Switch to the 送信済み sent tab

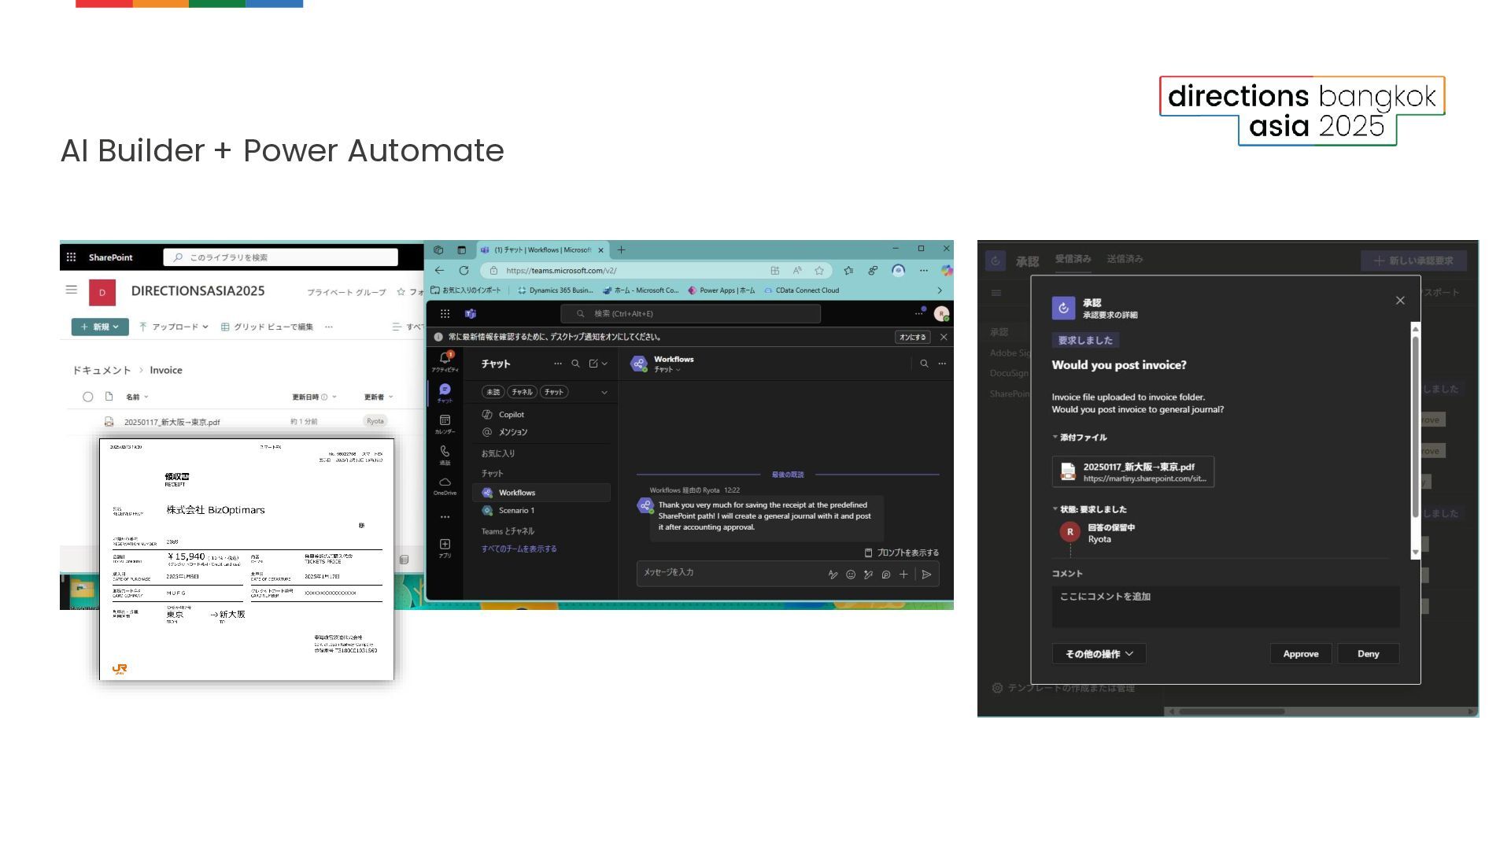1125,259
